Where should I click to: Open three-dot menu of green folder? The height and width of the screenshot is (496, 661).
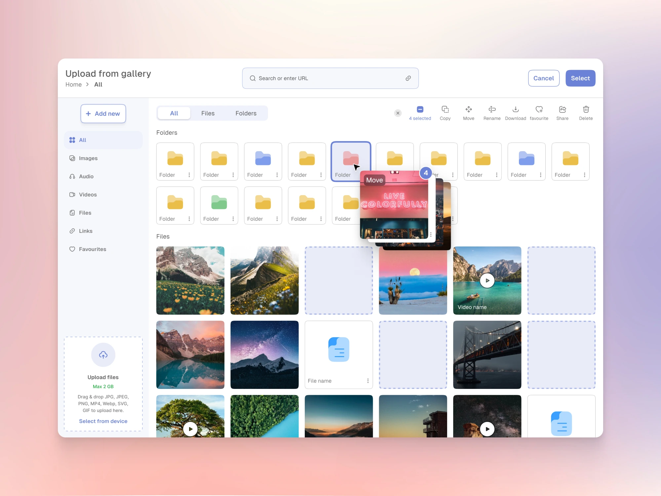click(233, 219)
